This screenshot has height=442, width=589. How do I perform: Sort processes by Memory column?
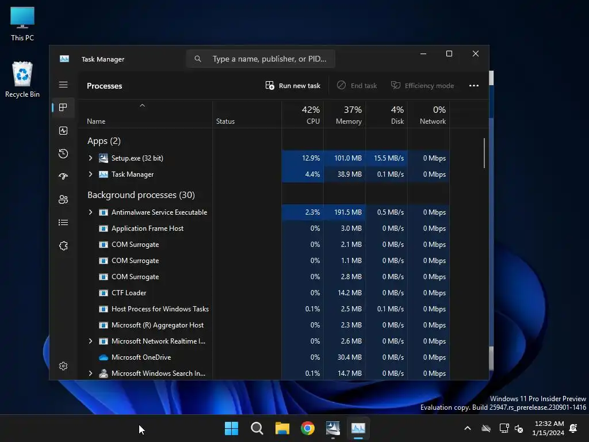[345, 115]
